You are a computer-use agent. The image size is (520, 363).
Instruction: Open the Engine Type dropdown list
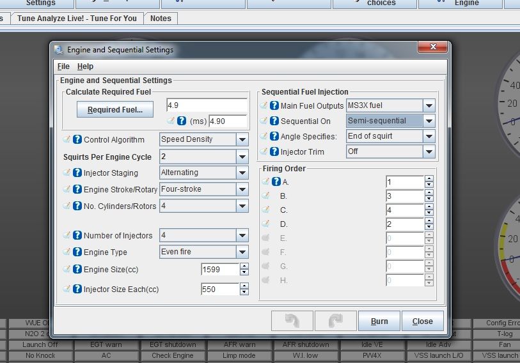click(x=242, y=252)
